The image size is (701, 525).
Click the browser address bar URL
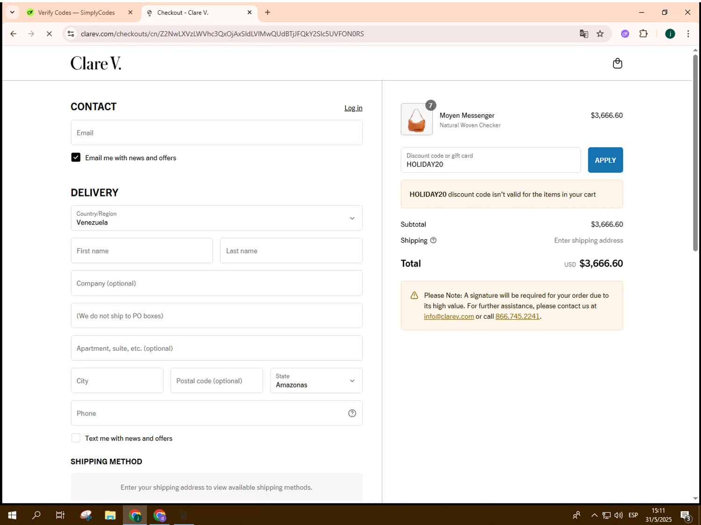pyautogui.click(x=222, y=34)
